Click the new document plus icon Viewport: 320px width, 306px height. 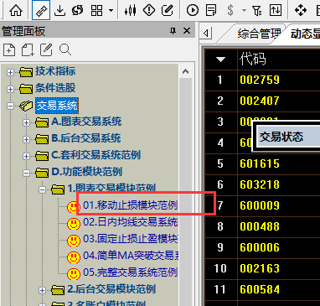pos(9,50)
